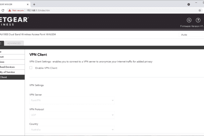204x136 pixels.
Task: Click the NETGEAR Business logo
Action: (x=14, y=21)
